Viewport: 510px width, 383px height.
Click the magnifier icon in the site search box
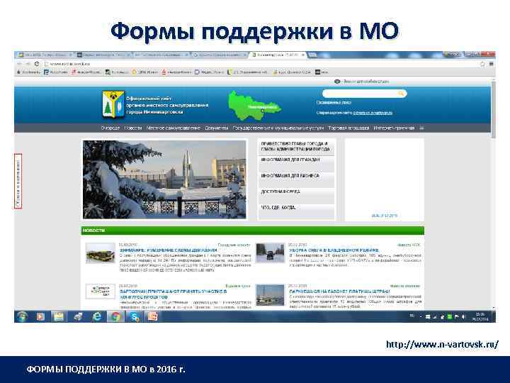(401, 94)
